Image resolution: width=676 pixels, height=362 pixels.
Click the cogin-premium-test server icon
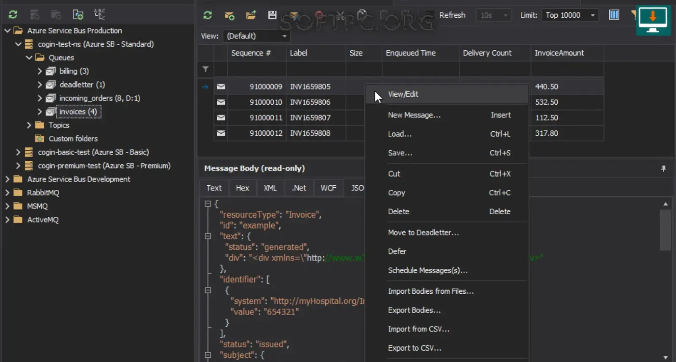pyautogui.click(x=29, y=165)
